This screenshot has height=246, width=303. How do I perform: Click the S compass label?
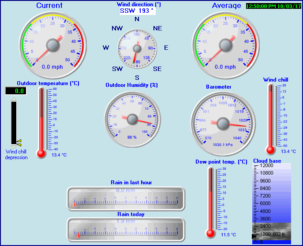(x=137, y=78)
